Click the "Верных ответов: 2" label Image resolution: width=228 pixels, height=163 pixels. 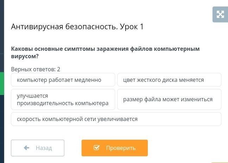coord(36,69)
